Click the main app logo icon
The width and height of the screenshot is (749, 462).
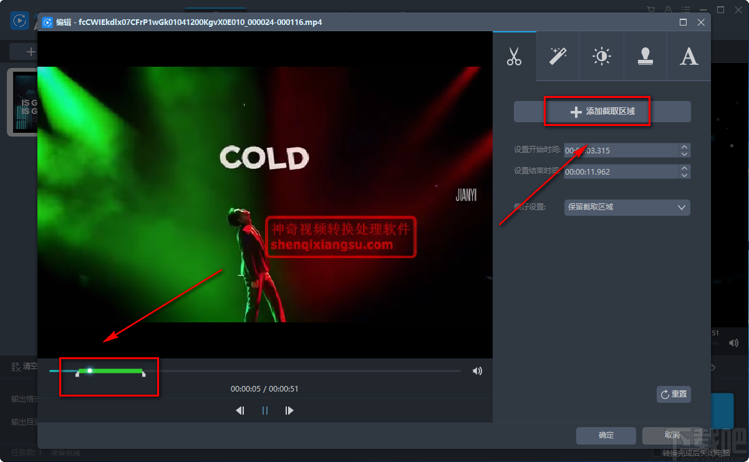[19, 21]
